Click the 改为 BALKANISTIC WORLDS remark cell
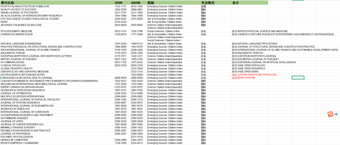340x145 pixels. click(247, 53)
